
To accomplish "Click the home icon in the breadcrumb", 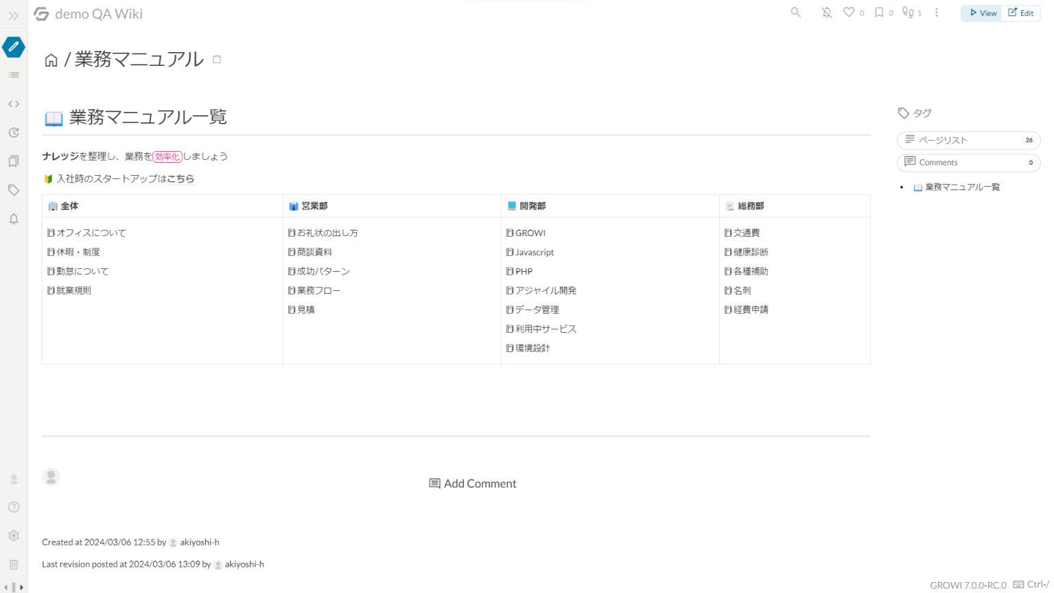I will tap(51, 60).
